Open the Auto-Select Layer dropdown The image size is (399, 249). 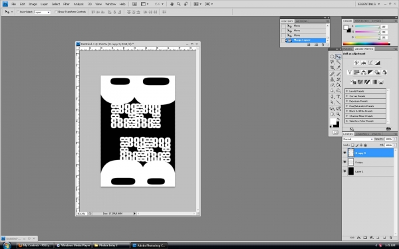pyautogui.click(x=43, y=12)
